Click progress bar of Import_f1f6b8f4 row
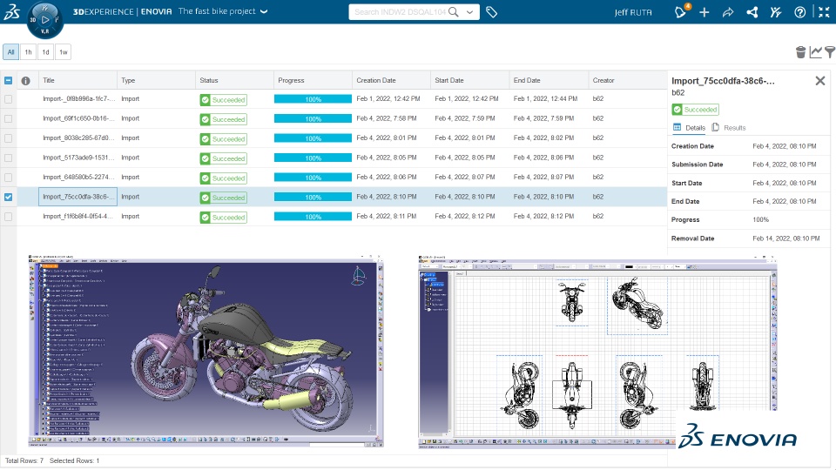This screenshot has width=836, height=470. 313,217
